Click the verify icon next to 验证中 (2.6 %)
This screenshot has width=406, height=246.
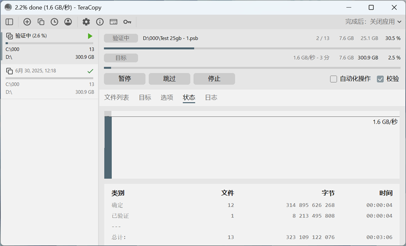pos(9,36)
